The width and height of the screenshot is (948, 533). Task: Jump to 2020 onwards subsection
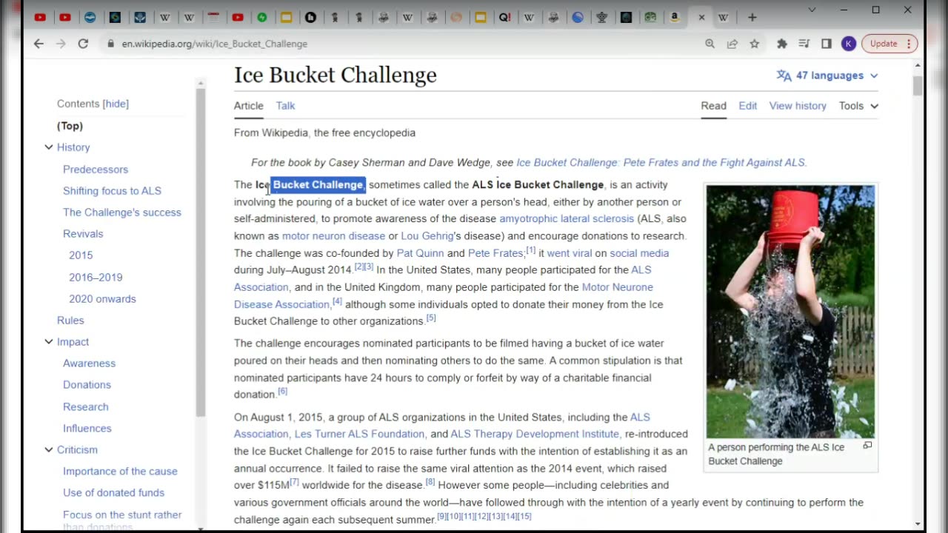(102, 299)
